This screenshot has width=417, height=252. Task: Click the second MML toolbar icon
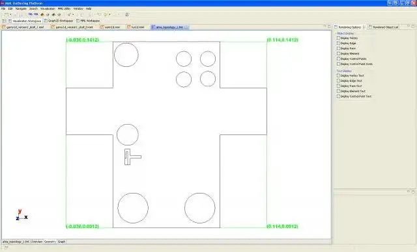pyautogui.click(x=36, y=14)
